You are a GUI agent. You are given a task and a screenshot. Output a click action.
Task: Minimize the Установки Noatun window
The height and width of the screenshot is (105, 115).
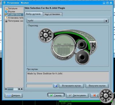coord(104,3)
